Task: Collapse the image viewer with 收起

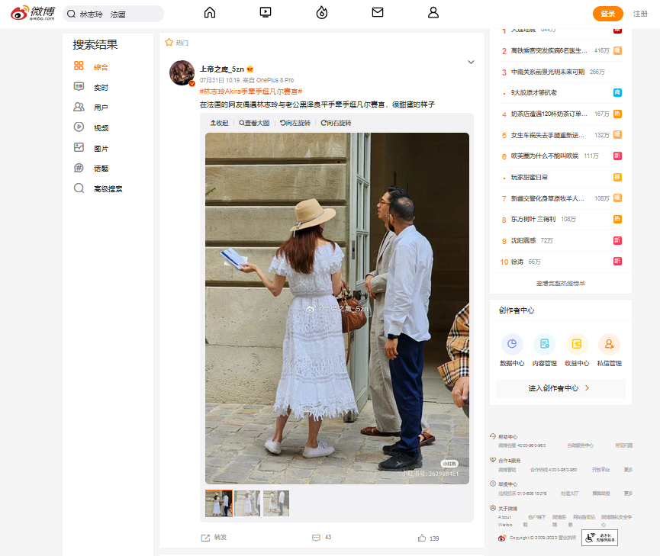Action: [219, 123]
